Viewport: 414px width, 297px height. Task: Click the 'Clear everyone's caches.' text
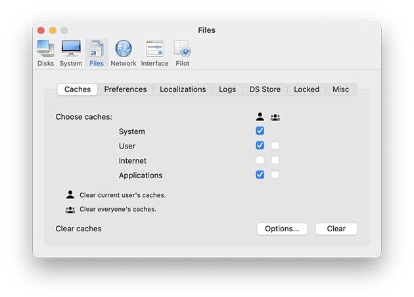(118, 209)
